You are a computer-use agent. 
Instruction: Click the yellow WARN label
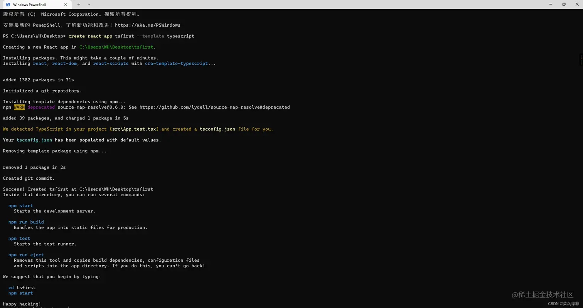click(x=19, y=107)
